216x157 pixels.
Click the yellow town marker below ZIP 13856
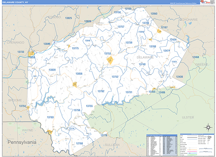pos(75,85)
